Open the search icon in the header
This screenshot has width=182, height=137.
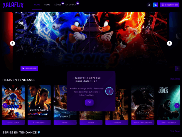pos(149,5)
